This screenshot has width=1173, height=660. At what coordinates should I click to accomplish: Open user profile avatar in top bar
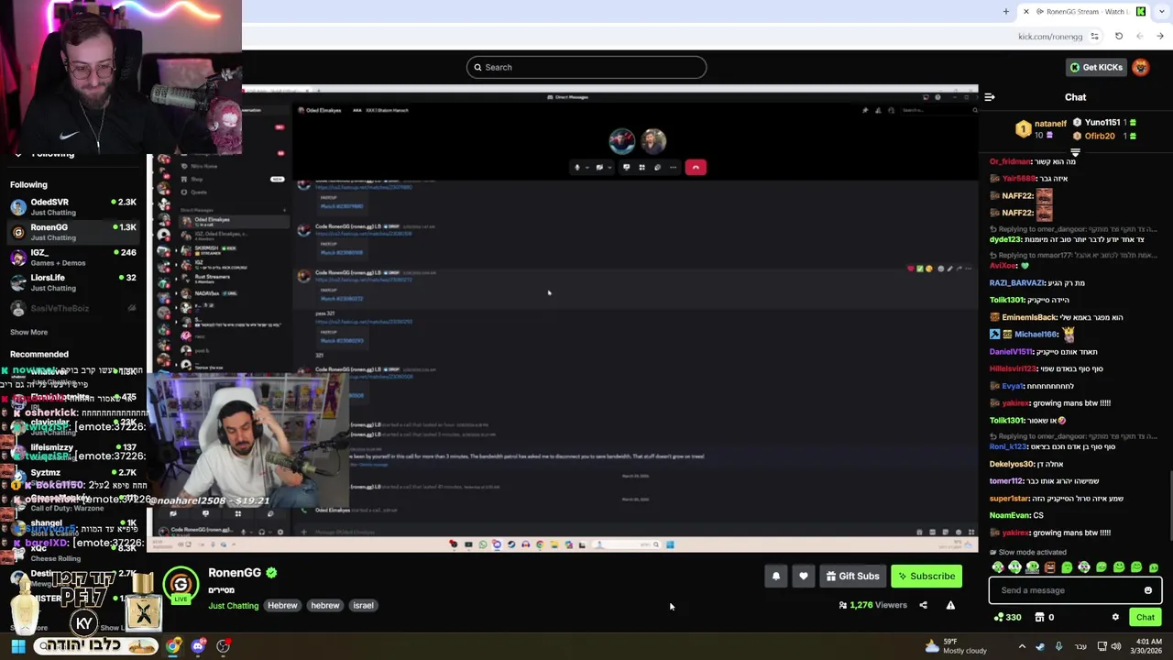[x=1140, y=67]
